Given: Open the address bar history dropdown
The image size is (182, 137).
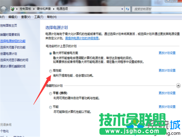Looking at the screenshot, I should click(122, 9).
